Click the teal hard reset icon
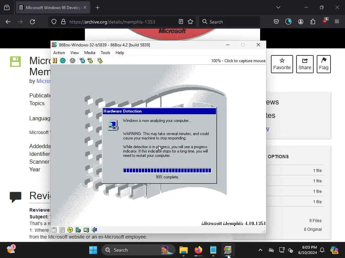Image resolution: width=345 pixels, height=258 pixels. point(63,60)
